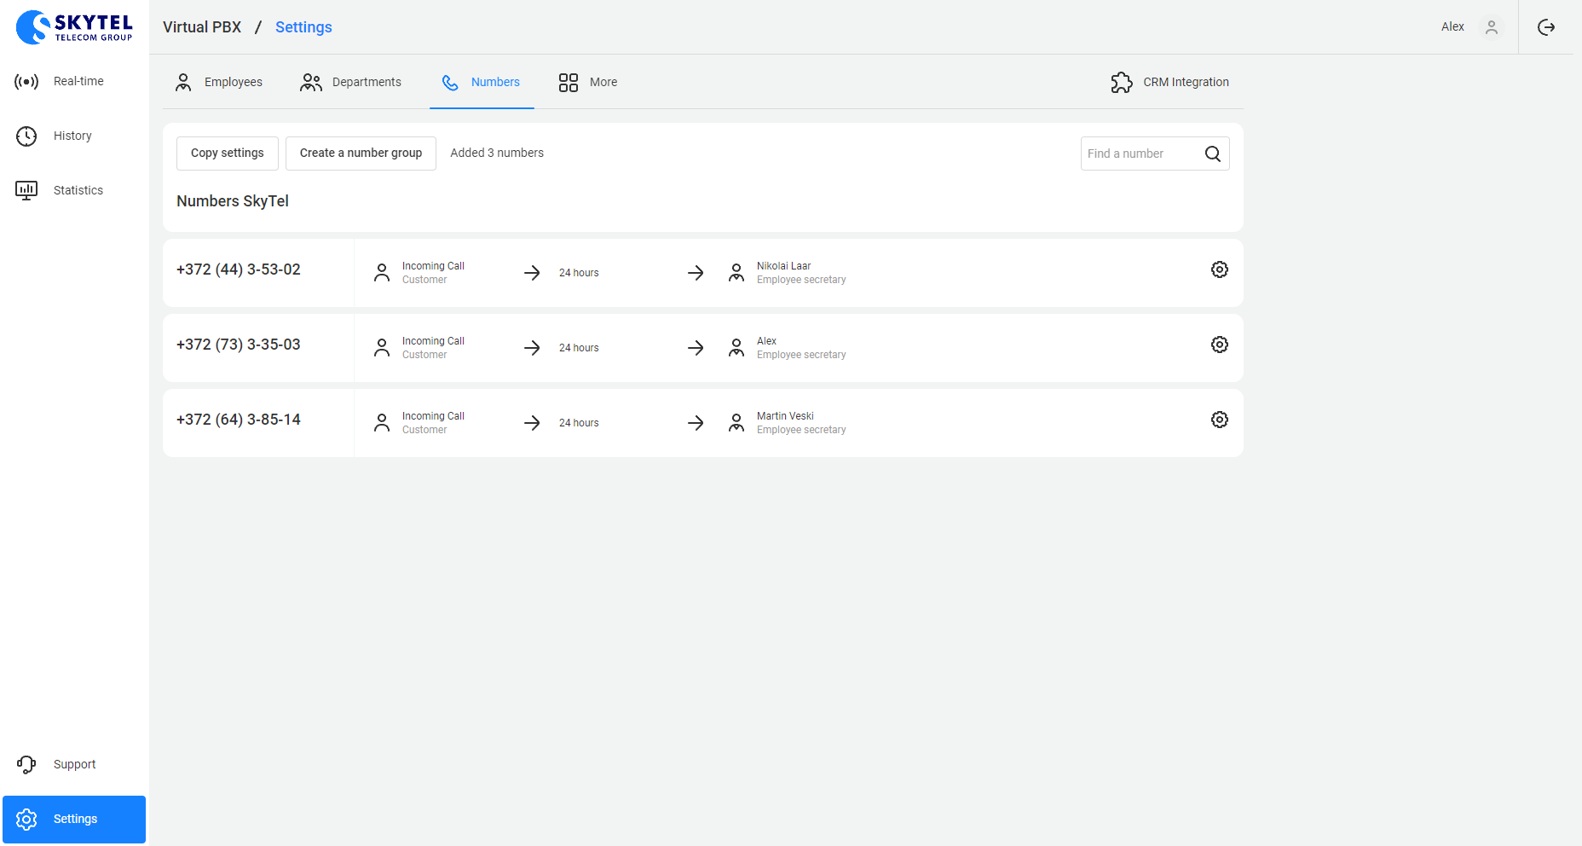The height and width of the screenshot is (846, 1582).
Task: Click Copy settings button
Action: (227, 154)
